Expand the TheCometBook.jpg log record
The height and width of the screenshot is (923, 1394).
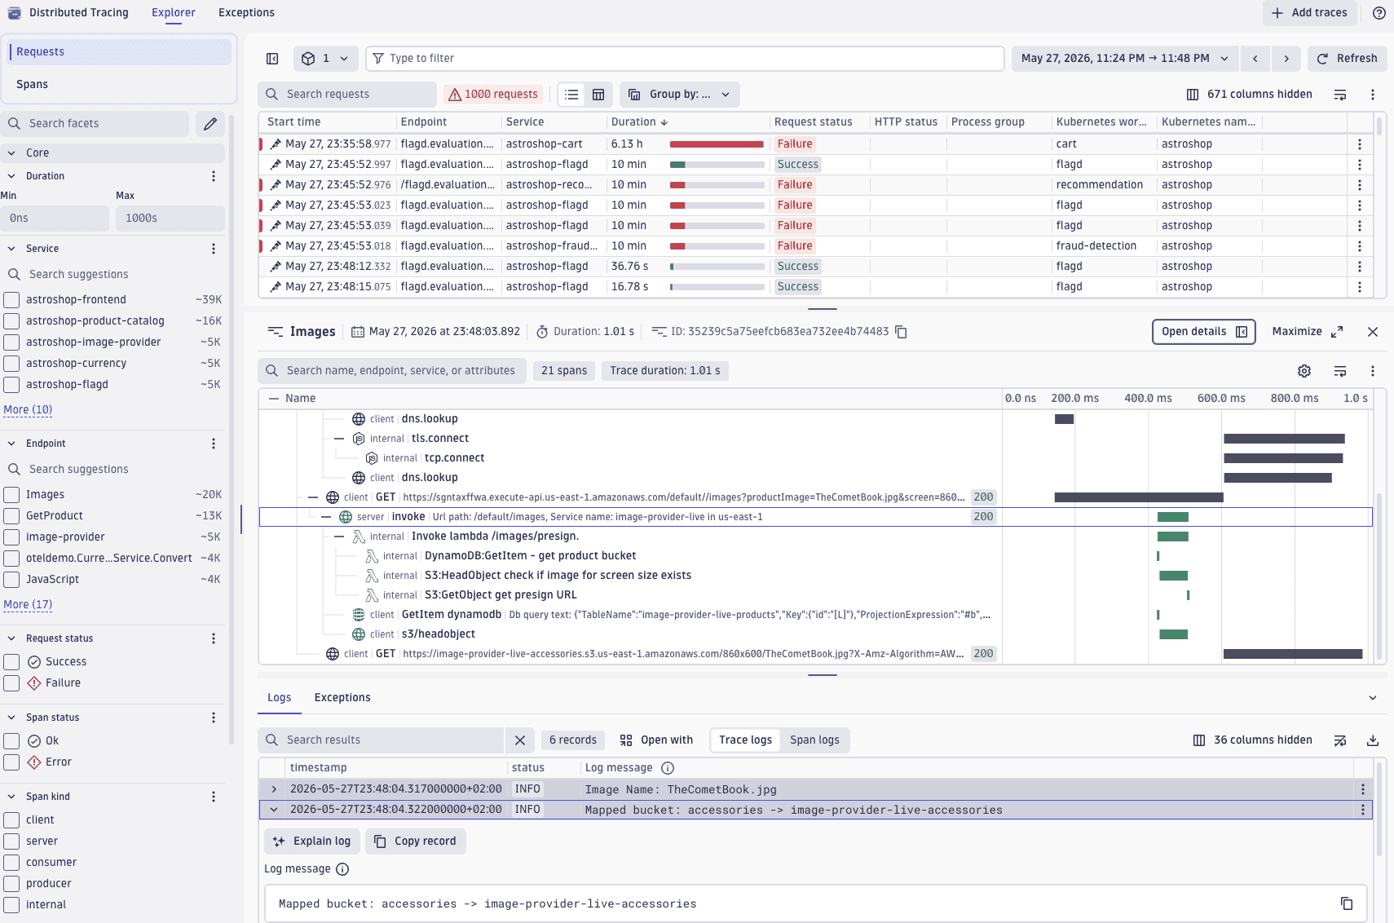tap(274, 789)
